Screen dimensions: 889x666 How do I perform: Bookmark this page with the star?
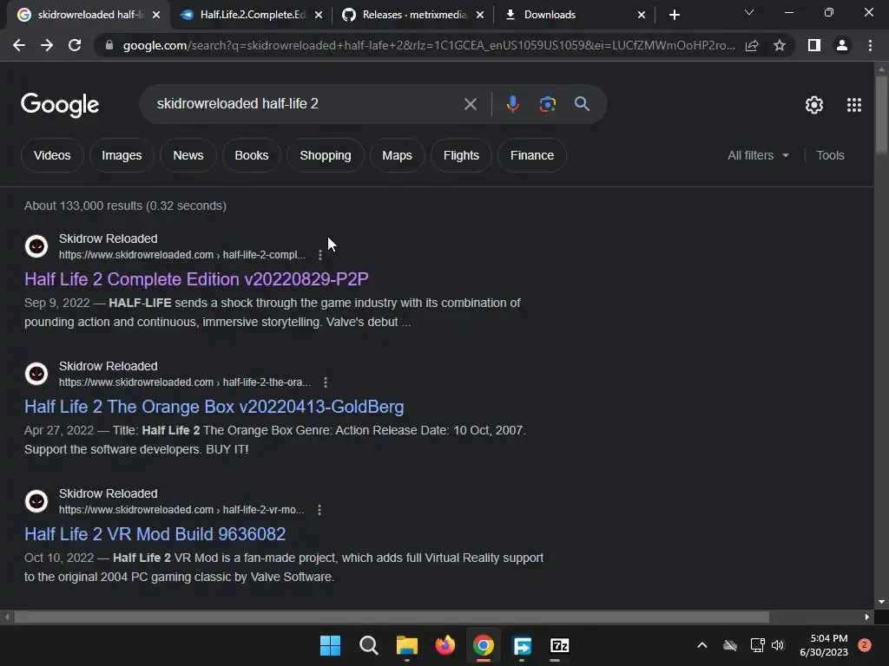coord(780,45)
